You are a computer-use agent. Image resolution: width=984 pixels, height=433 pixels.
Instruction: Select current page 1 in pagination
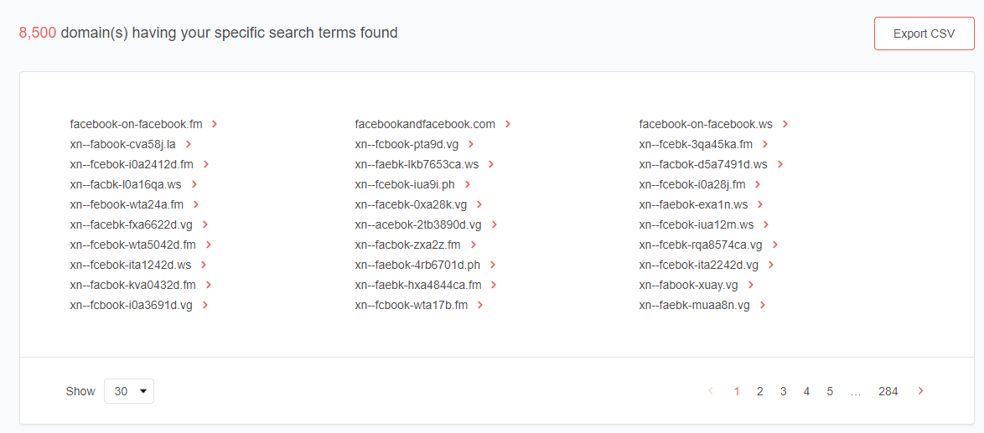click(x=737, y=391)
